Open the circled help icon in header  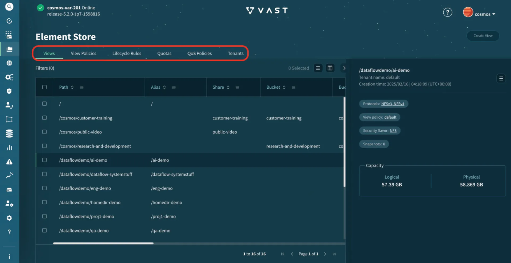[448, 12]
